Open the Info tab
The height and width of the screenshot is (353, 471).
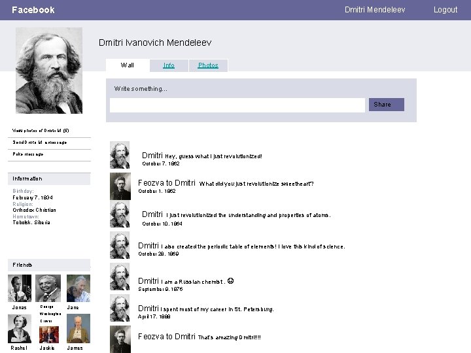(x=169, y=65)
